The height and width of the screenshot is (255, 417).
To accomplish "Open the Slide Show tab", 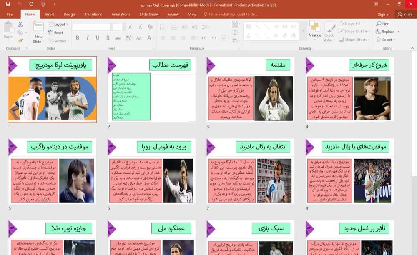I will point(149,14).
